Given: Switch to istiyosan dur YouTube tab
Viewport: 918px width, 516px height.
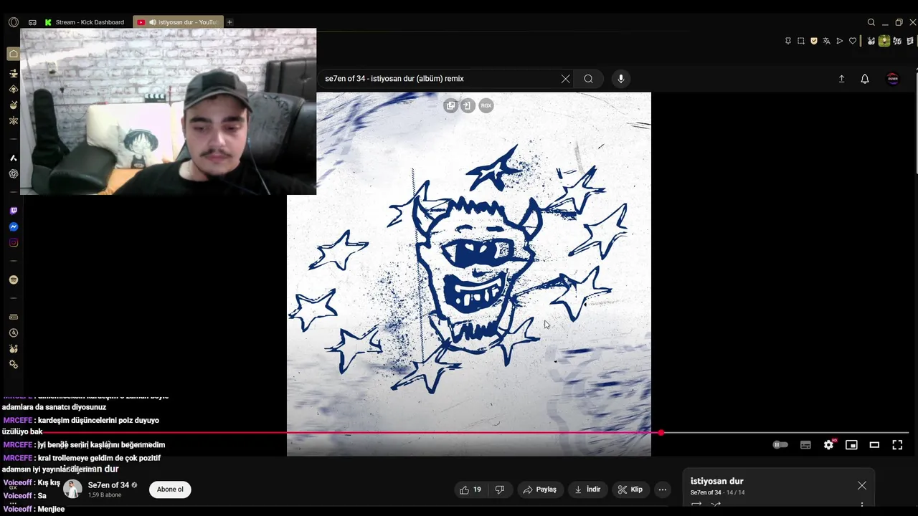Looking at the screenshot, I should (x=179, y=22).
